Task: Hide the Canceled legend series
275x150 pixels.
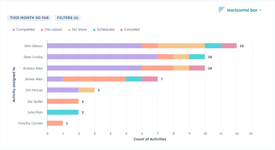Action: (132, 29)
